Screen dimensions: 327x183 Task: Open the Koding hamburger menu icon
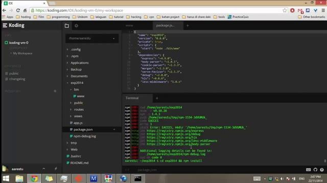(5, 25)
